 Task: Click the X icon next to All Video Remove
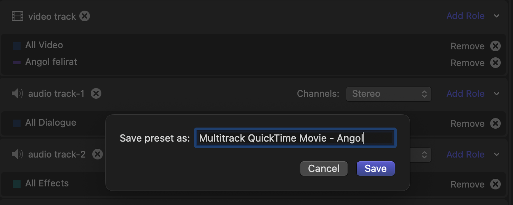coord(495,46)
